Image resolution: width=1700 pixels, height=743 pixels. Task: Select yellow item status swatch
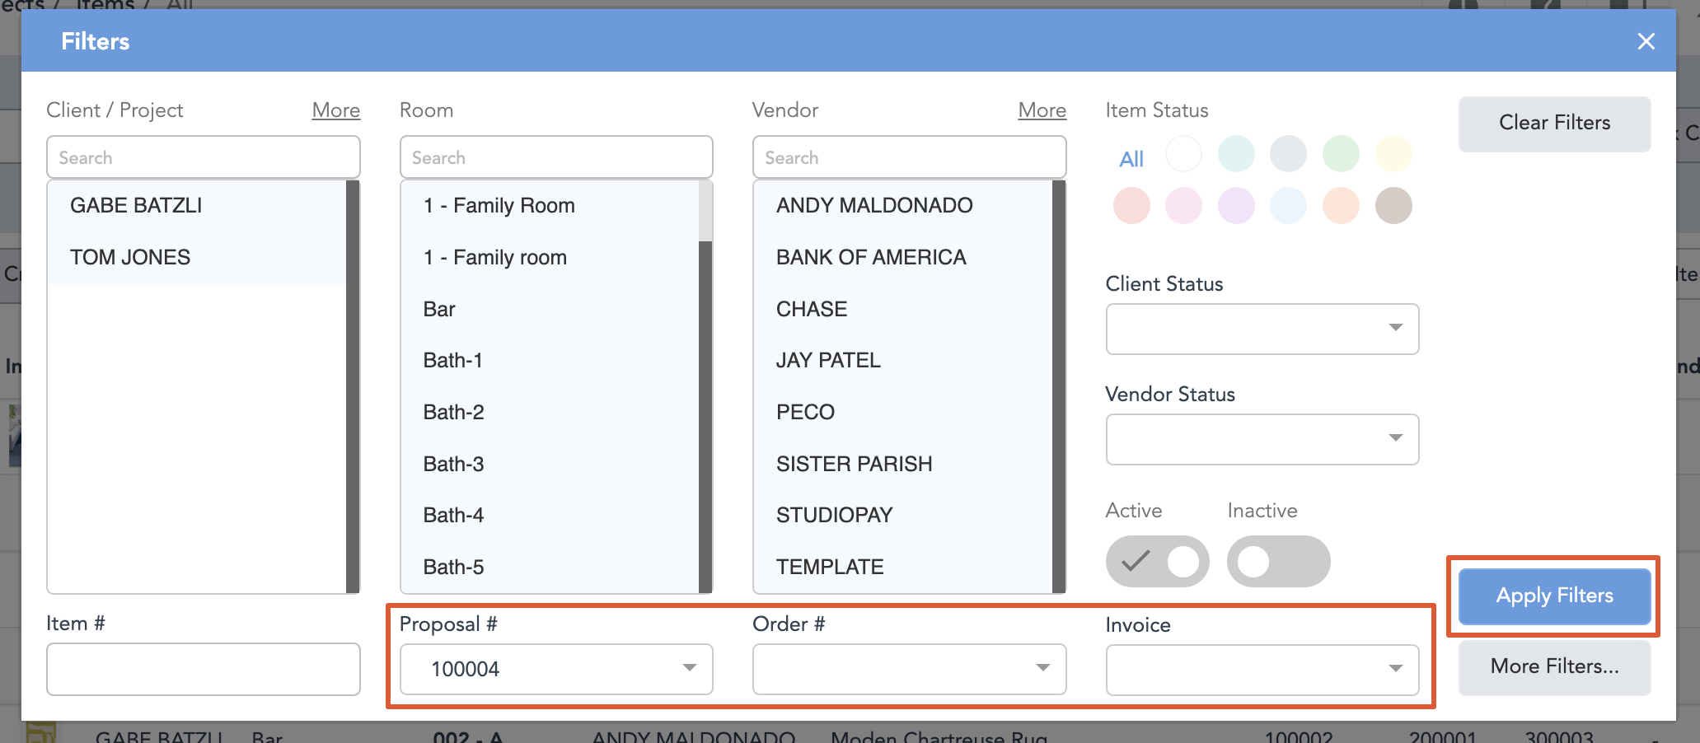click(1393, 153)
